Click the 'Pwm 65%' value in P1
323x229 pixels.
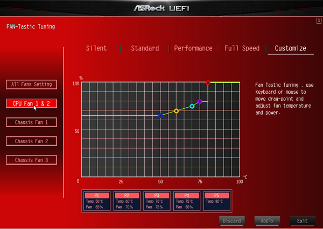95,207
